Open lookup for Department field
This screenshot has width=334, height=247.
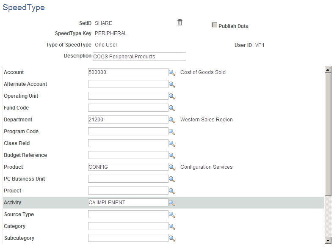(172, 120)
